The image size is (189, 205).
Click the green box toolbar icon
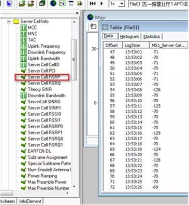42,3
